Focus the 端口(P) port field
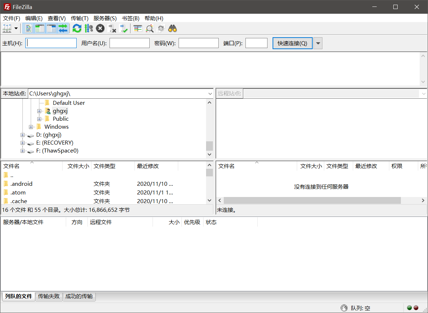Image resolution: width=428 pixels, height=313 pixels. pos(256,43)
